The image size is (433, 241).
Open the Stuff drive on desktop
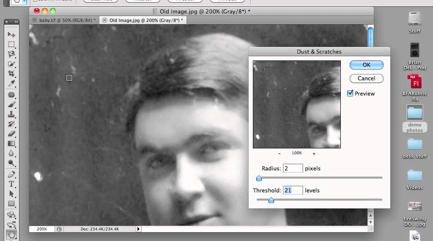coord(414,22)
